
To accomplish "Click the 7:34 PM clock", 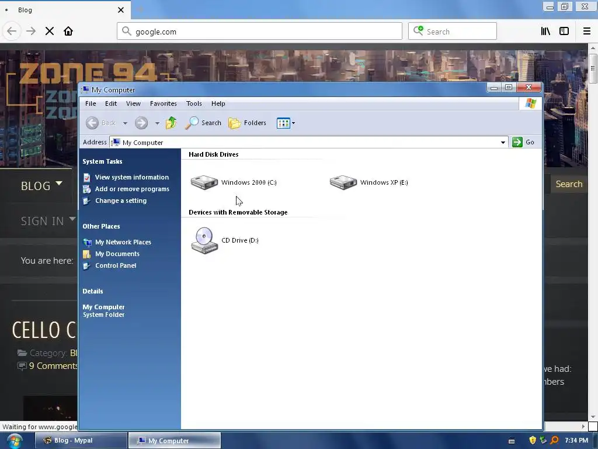I will coord(576,440).
